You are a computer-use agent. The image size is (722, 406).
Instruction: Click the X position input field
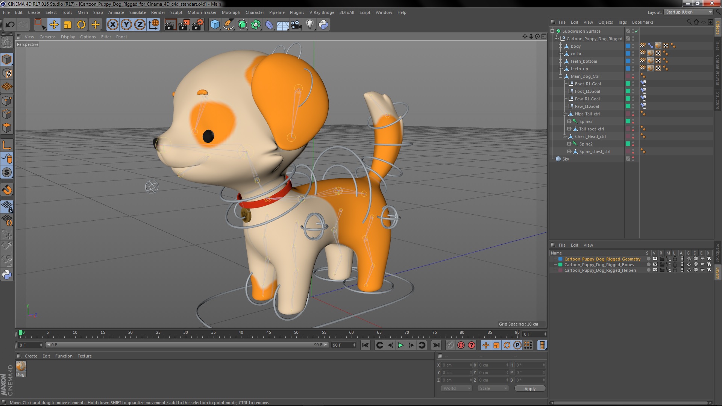(x=456, y=365)
